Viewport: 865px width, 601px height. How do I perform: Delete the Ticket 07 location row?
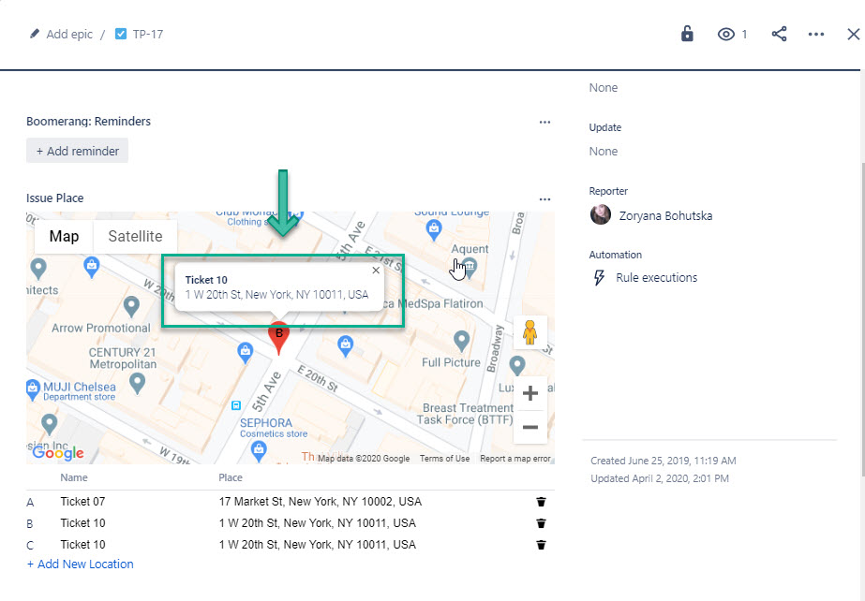point(541,502)
